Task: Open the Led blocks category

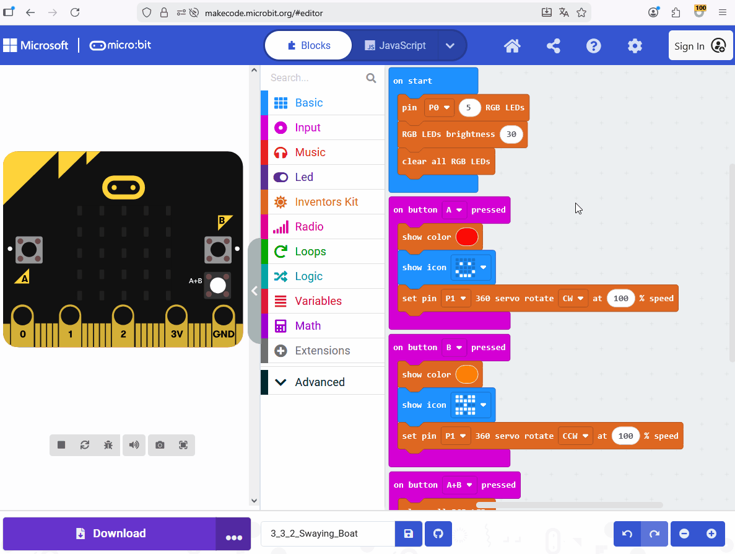Action: pyautogui.click(x=323, y=177)
